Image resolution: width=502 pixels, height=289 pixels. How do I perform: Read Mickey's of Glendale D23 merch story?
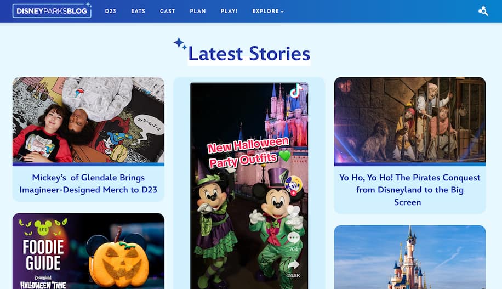[88, 184]
